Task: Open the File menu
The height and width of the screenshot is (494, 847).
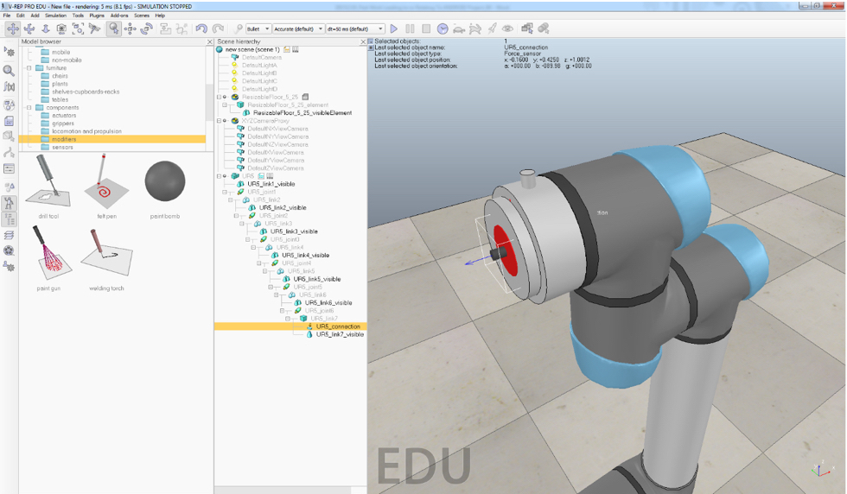Action: click(7, 16)
